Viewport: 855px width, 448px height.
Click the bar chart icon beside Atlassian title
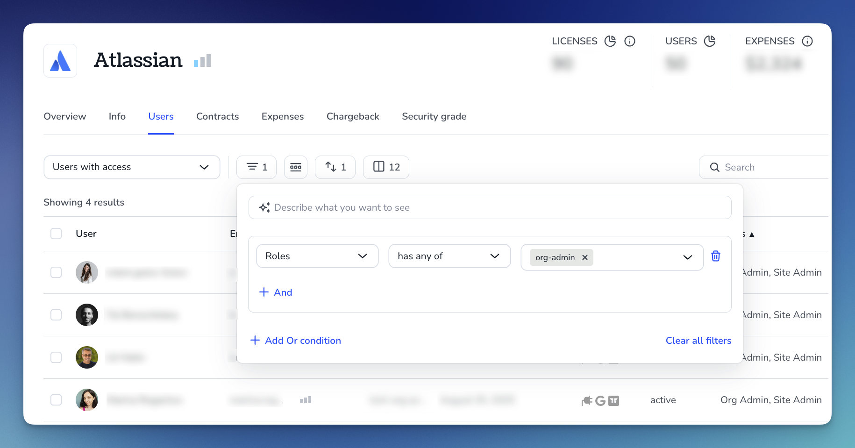coord(202,61)
